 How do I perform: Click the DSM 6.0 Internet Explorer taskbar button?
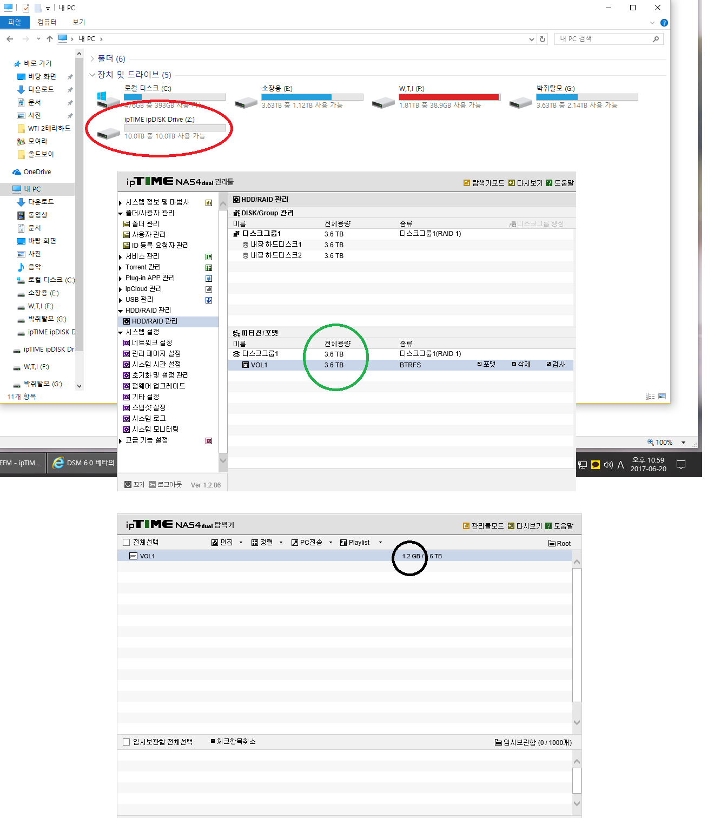pos(83,463)
